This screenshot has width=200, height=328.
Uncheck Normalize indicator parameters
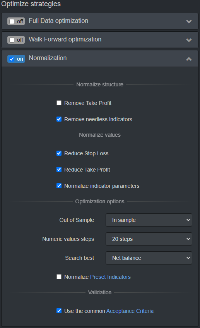coord(59,186)
